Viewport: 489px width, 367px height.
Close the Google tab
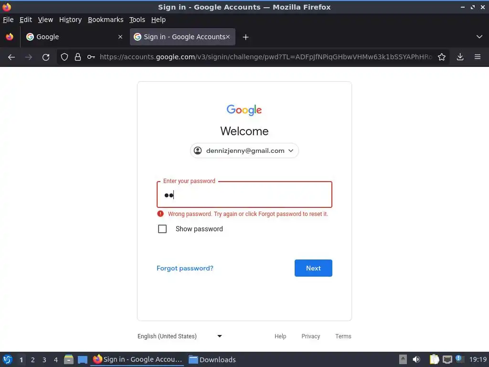[x=120, y=37]
